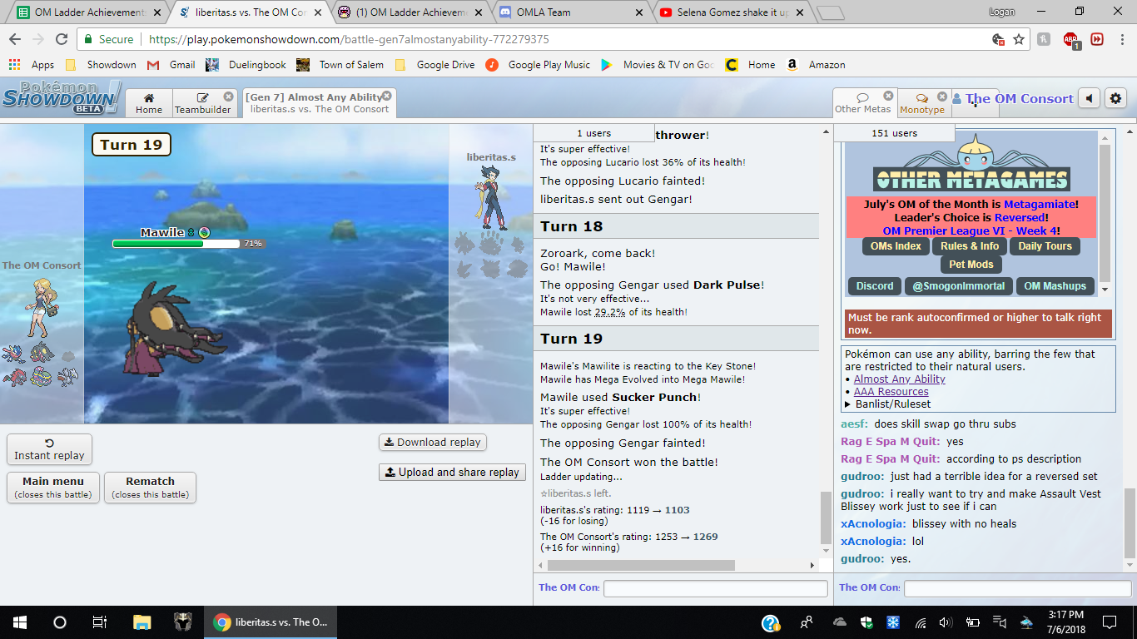The image size is (1137, 639).
Task: Click the battle chat input field
Action: tap(715, 588)
